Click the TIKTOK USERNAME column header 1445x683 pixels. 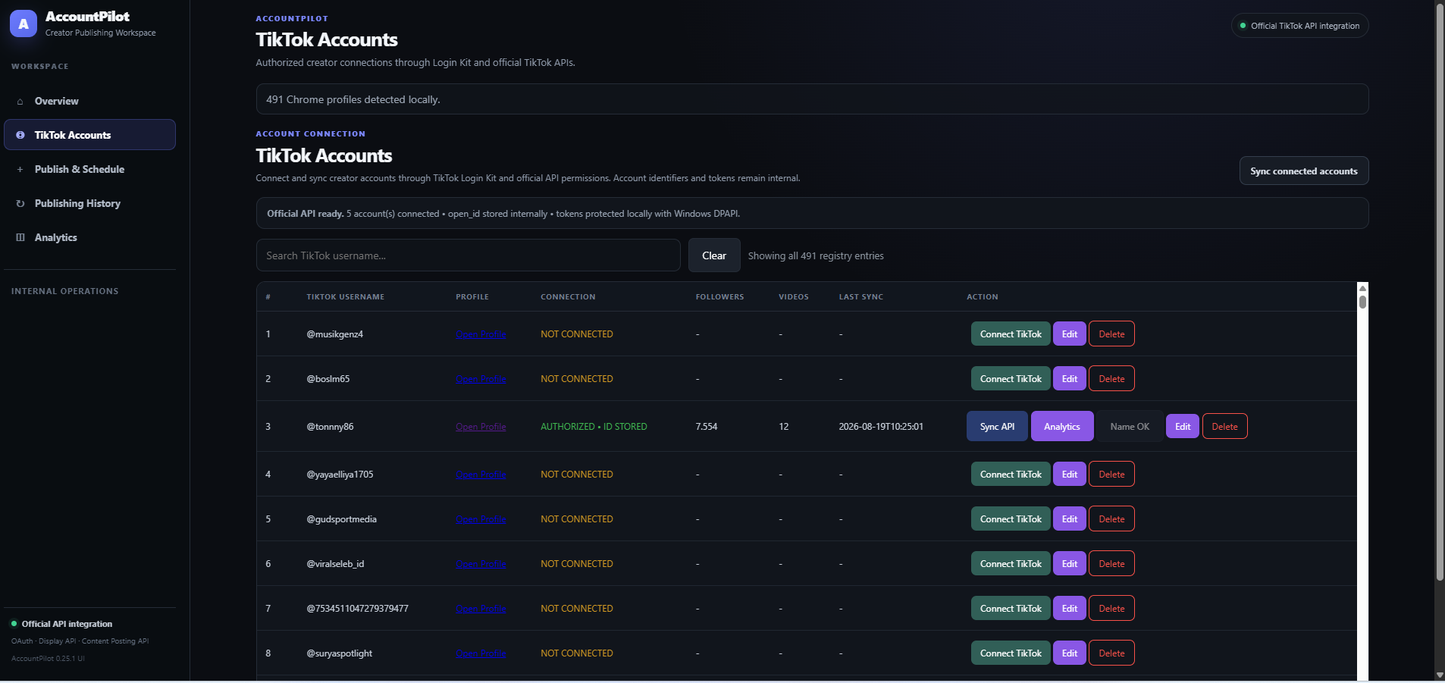[x=345, y=297]
